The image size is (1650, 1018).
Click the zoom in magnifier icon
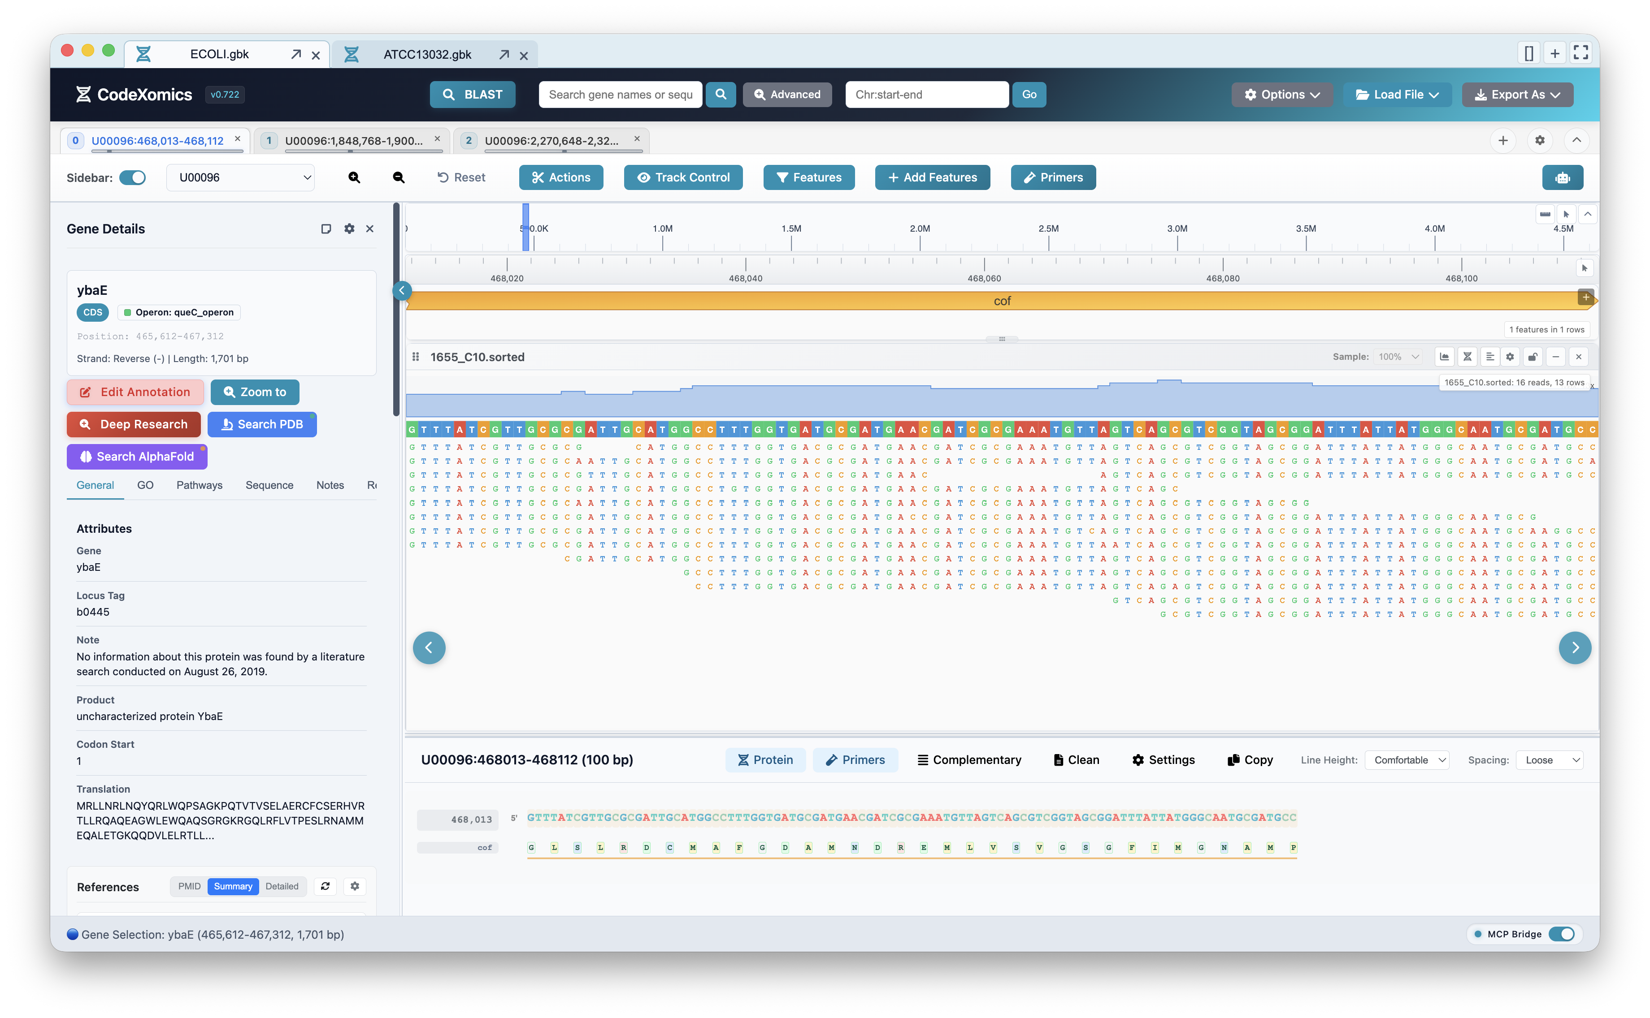(354, 178)
